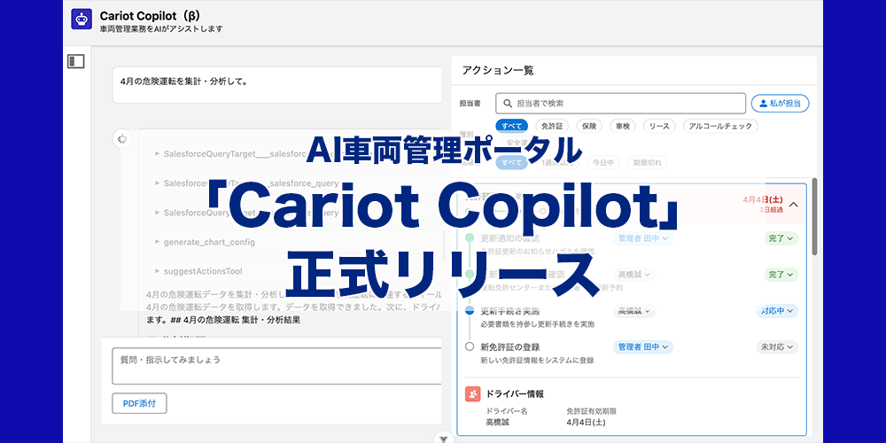886x443 pixels.
Task: Click the アクション一覧 heading
Action: [498, 71]
